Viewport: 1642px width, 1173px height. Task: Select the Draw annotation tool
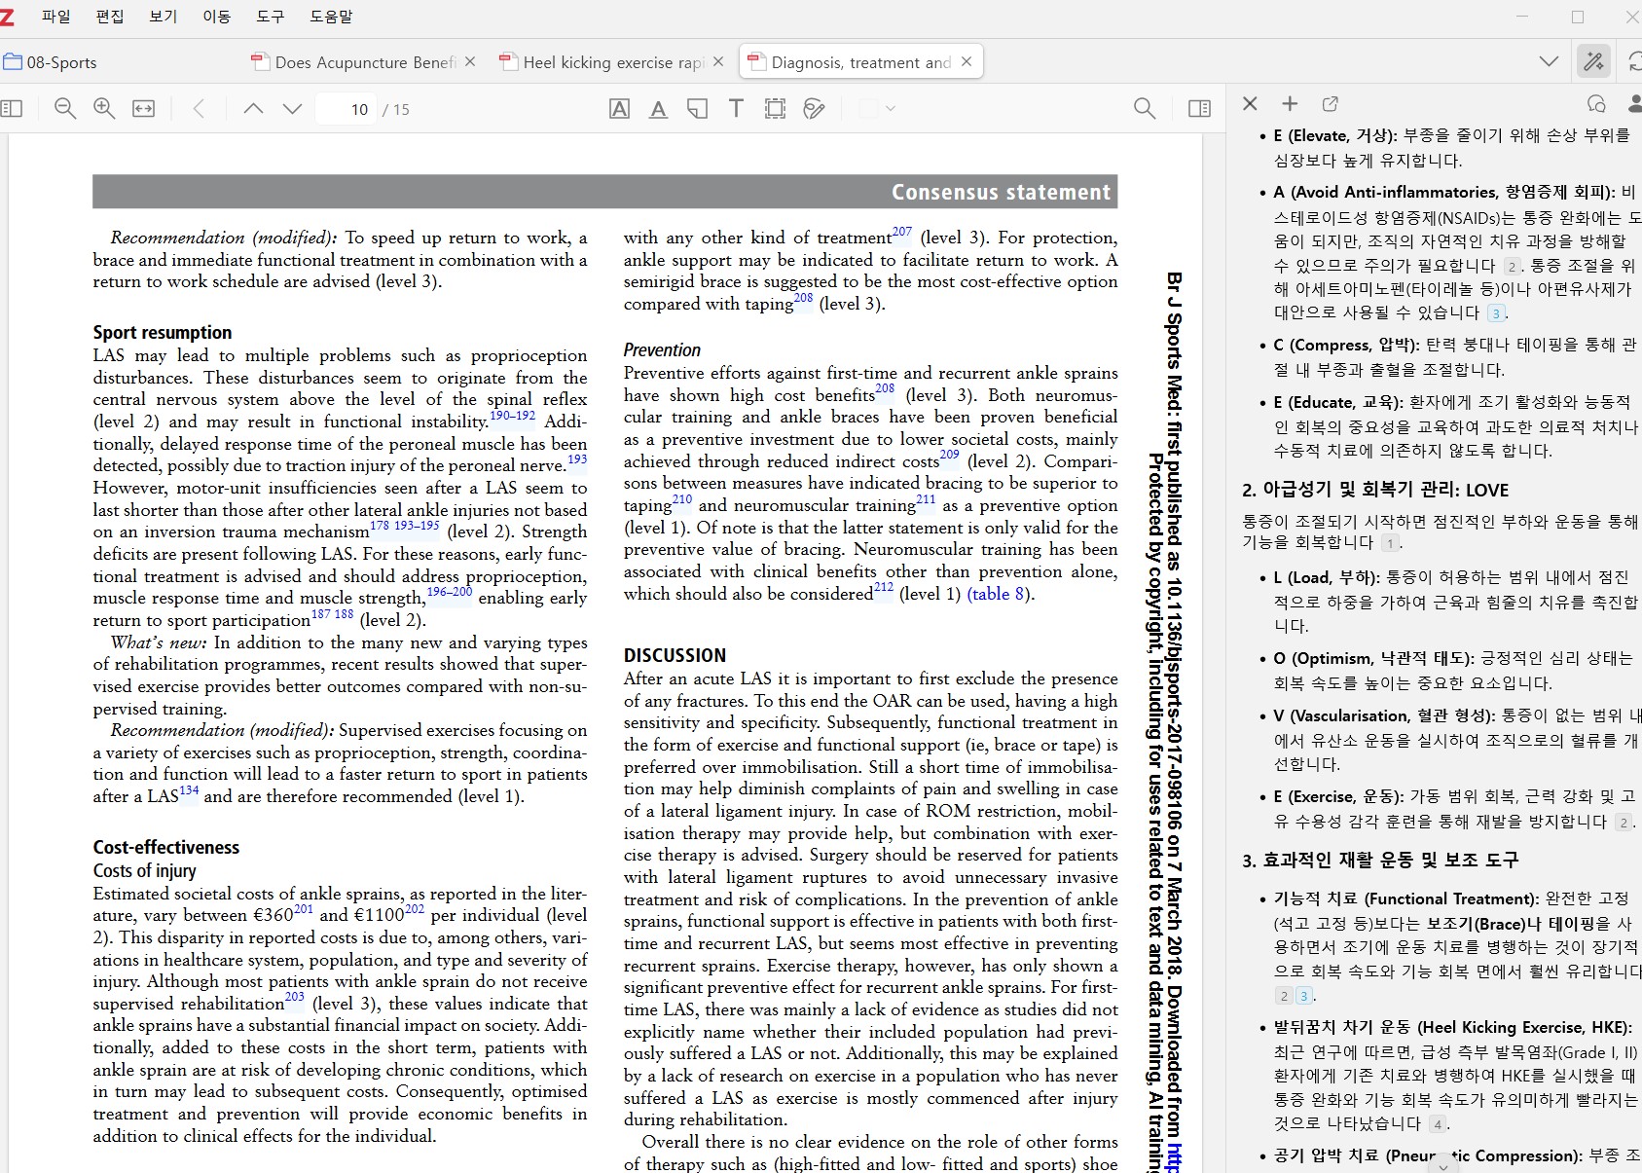(x=814, y=109)
